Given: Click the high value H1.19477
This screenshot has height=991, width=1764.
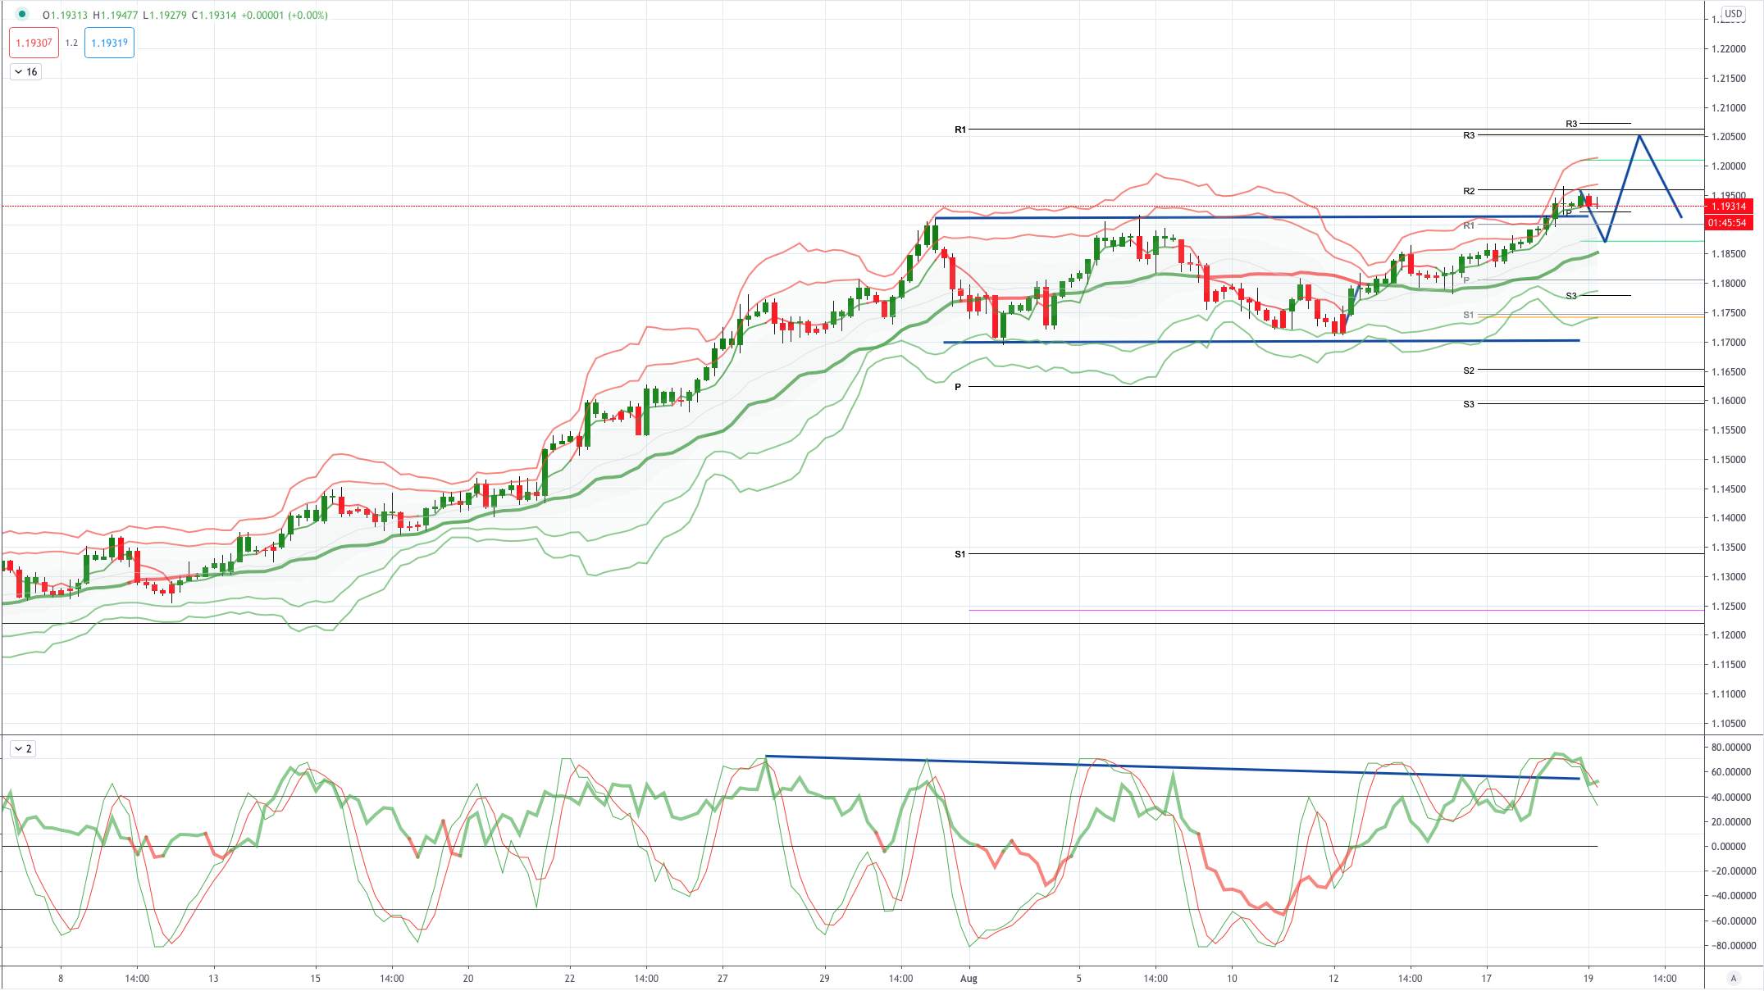Looking at the screenshot, I should point(116,15).
